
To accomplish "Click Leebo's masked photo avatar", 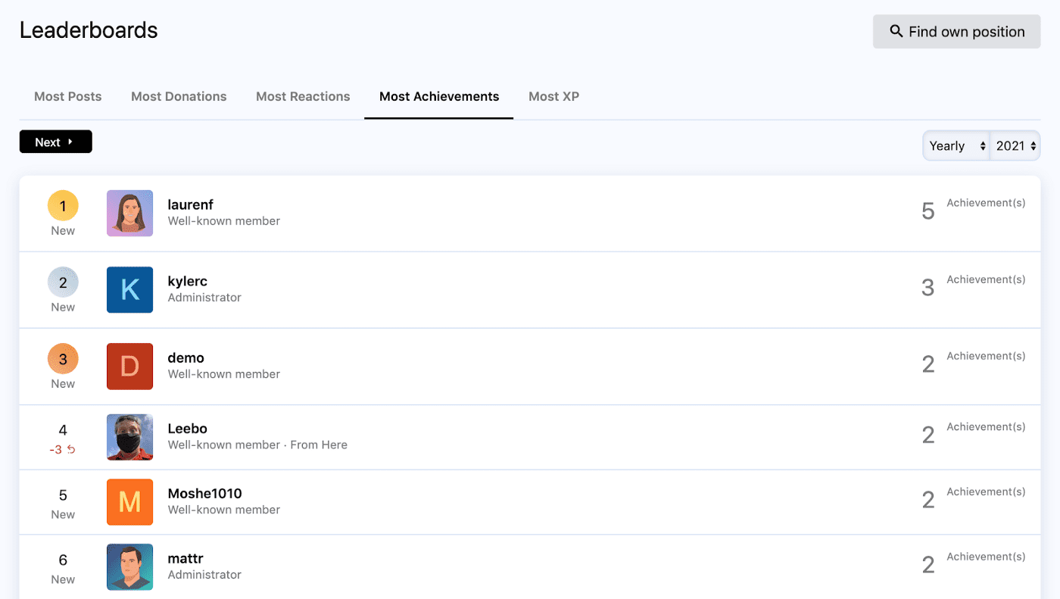I will [130, 437].
